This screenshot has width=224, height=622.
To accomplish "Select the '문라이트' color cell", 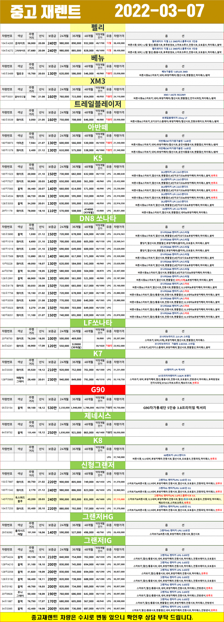I will coord(20,43).
